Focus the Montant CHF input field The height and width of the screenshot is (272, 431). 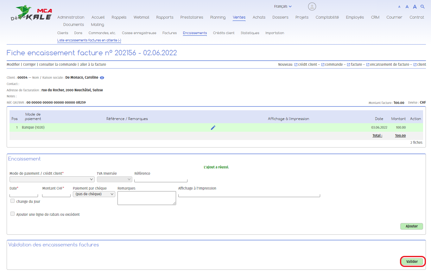point(56,194)
